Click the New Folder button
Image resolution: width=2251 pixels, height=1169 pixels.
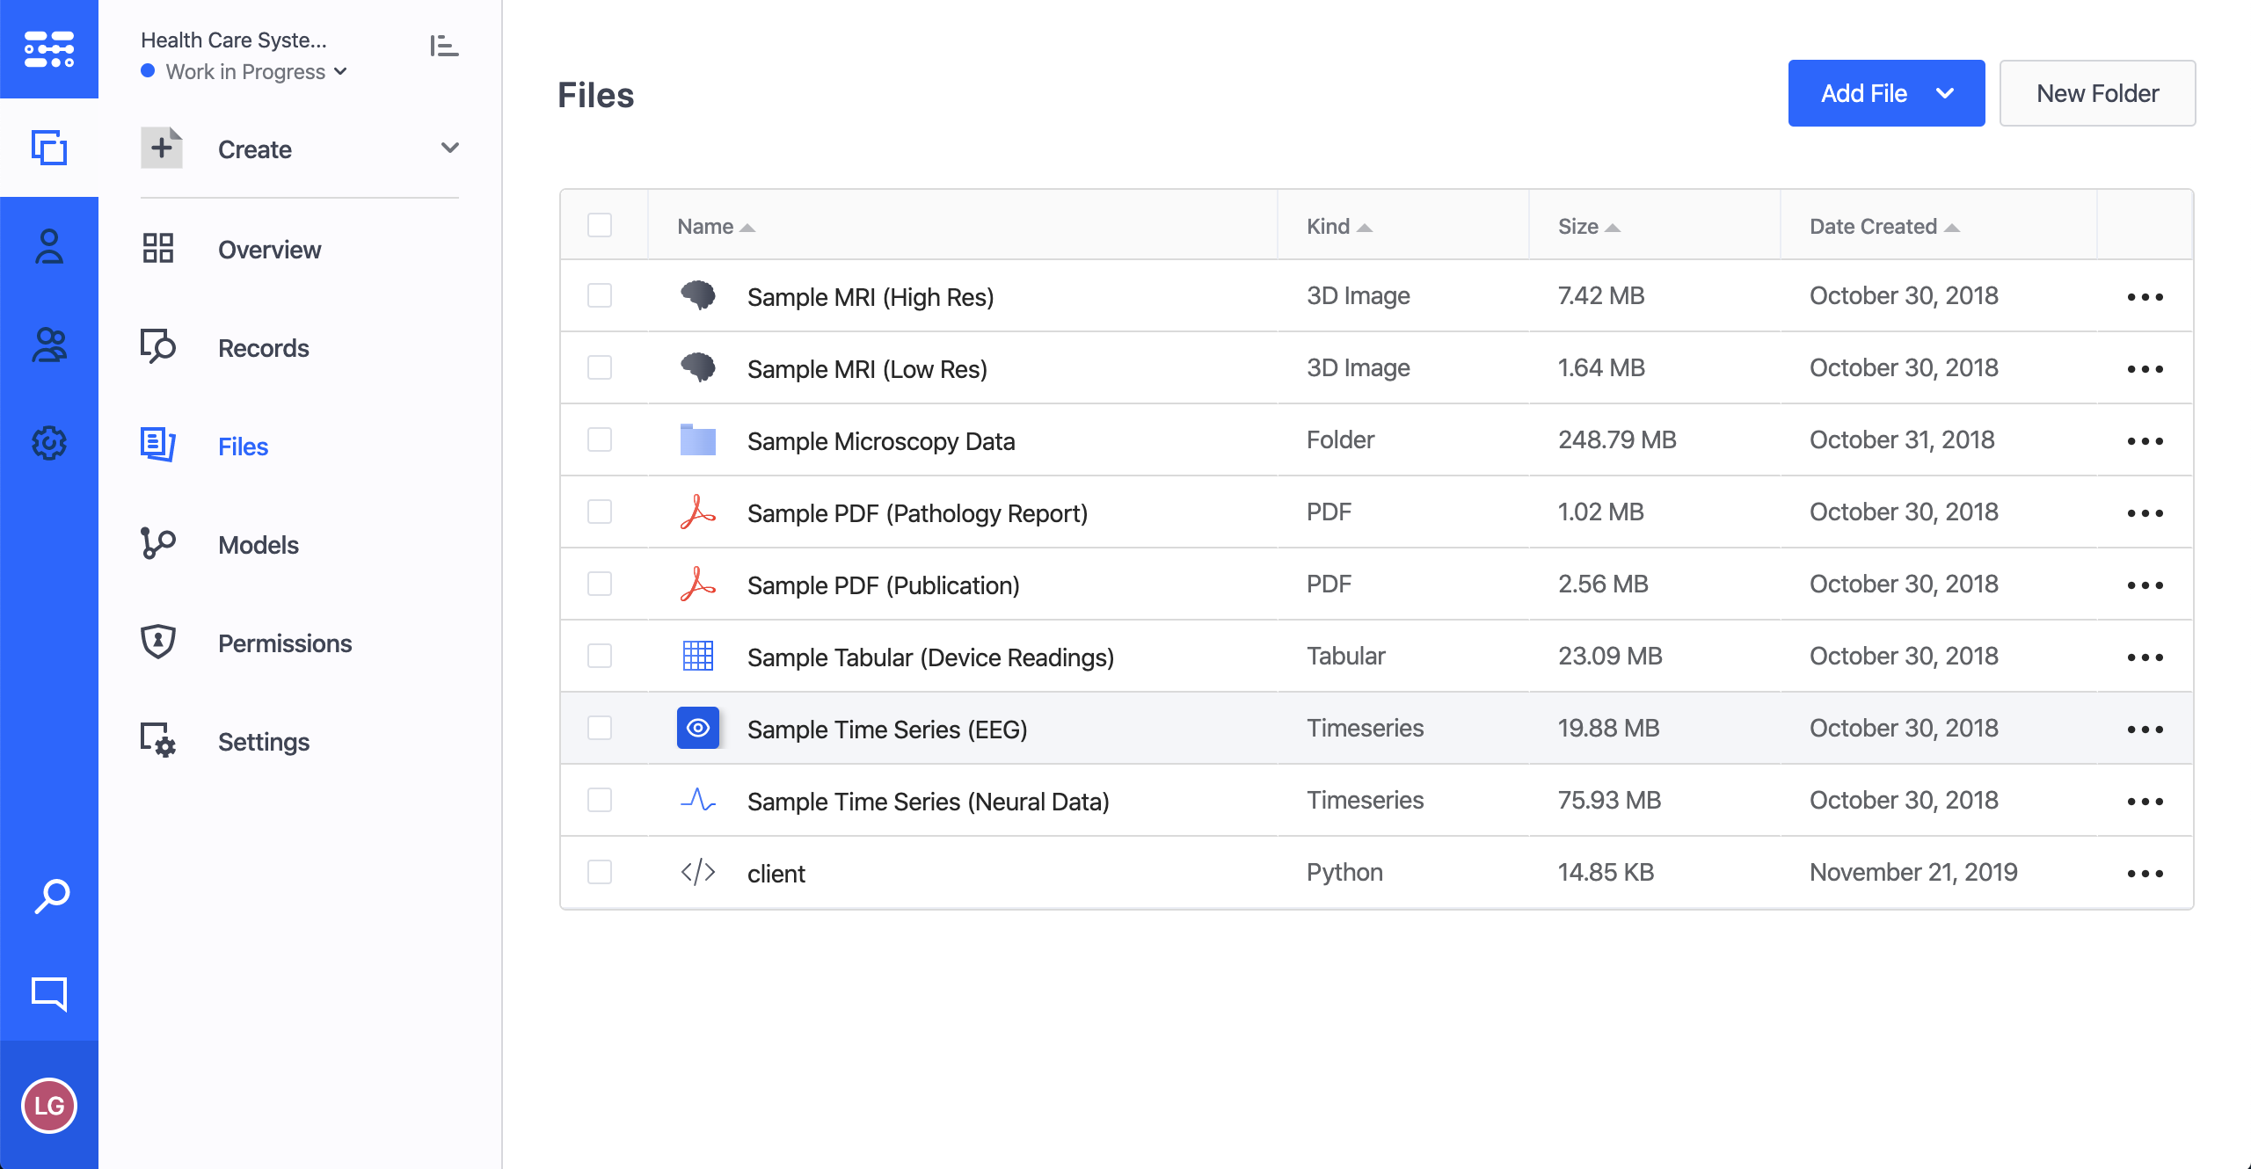[x=2096, y=93]
